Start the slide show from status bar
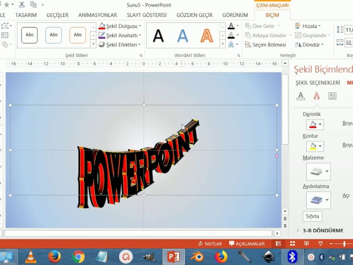The height and width of the screenshot is (265, 353). point(321,244)
